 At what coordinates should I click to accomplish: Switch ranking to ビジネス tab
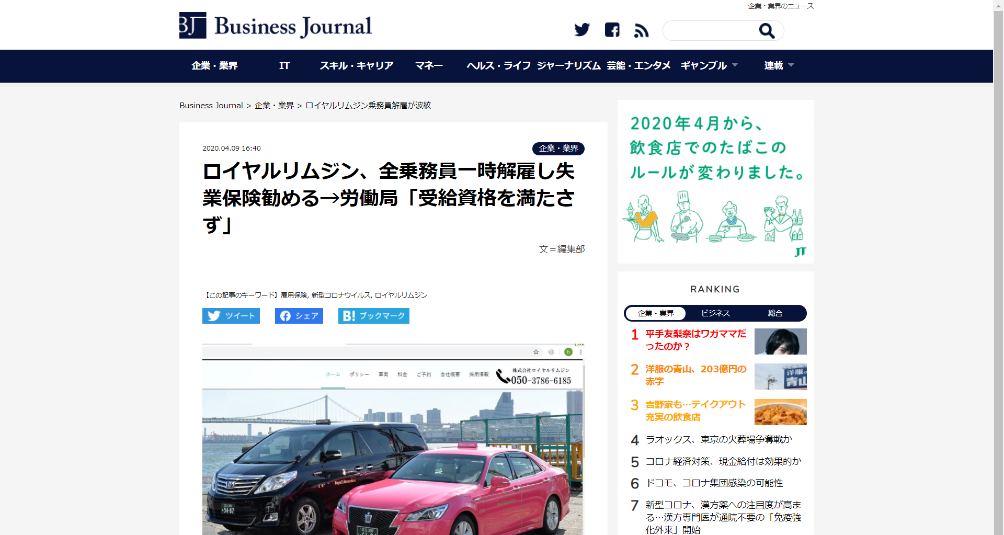(715, 313)
